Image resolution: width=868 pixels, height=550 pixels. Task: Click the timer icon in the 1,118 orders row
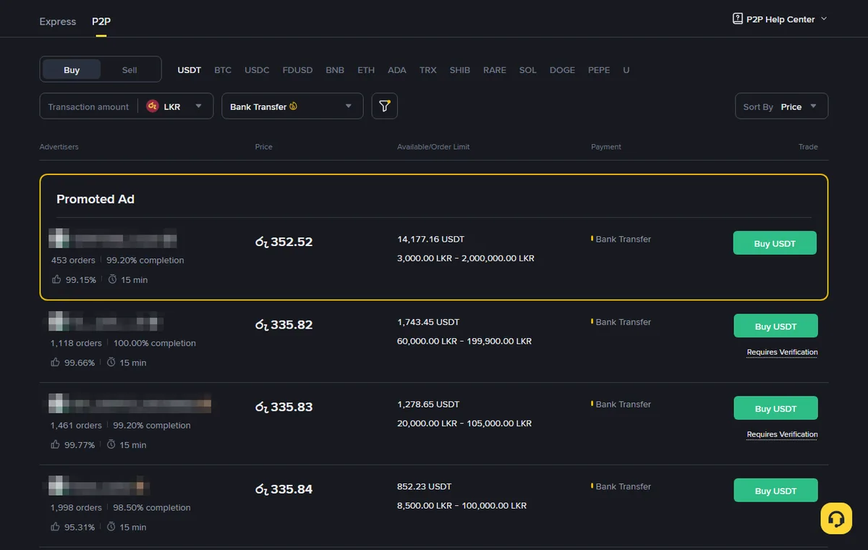pos(111,363)
